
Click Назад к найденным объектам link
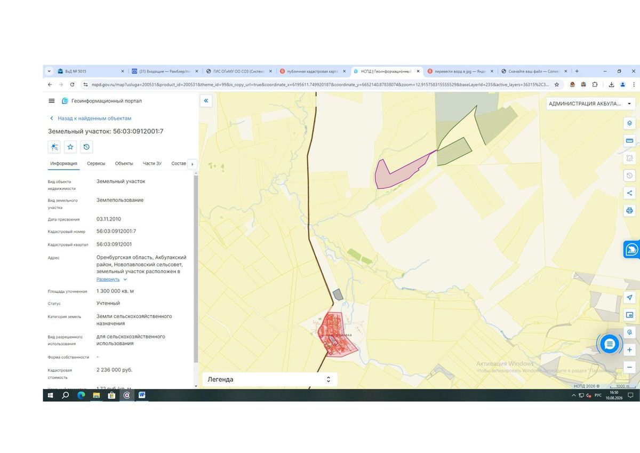(94, 118)
